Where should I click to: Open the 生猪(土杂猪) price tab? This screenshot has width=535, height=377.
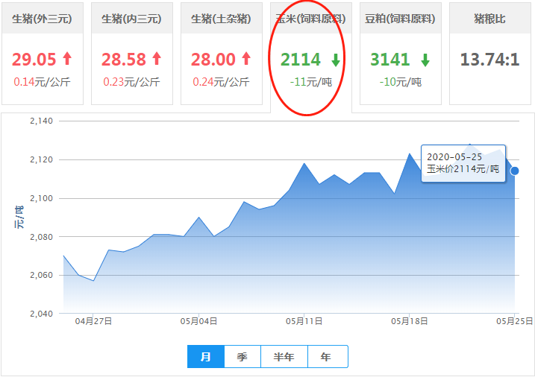pos(222,54)
